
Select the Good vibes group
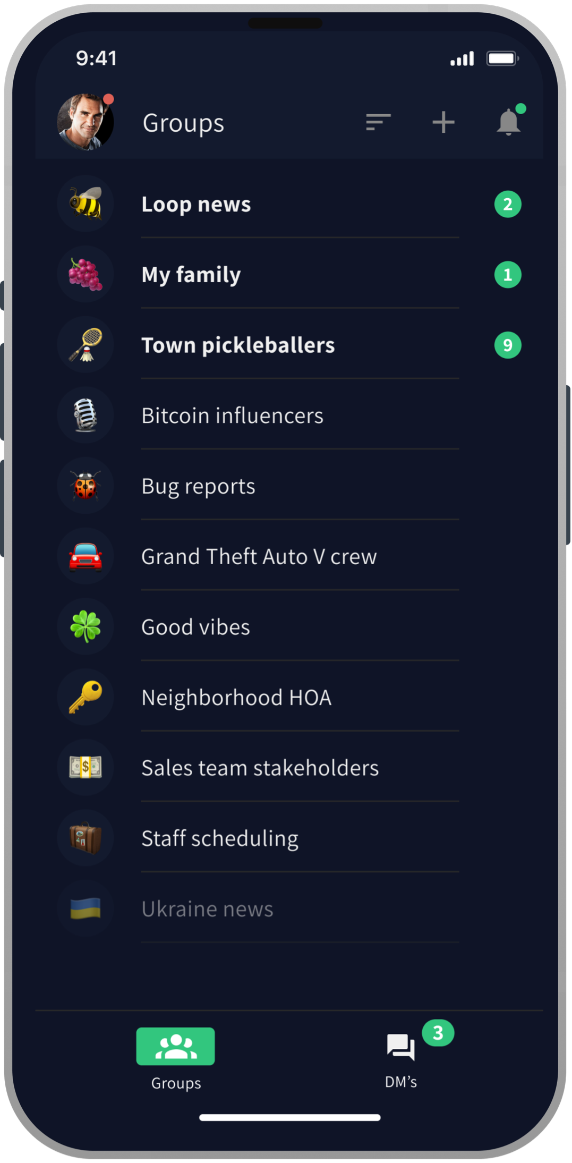pyautogui.click(x=196, y=627)
